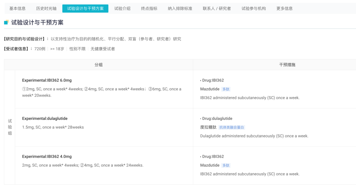Switch to the 历史时光轴 tab
Viewport: 356px width, 192px height.
tap(46, 9)
